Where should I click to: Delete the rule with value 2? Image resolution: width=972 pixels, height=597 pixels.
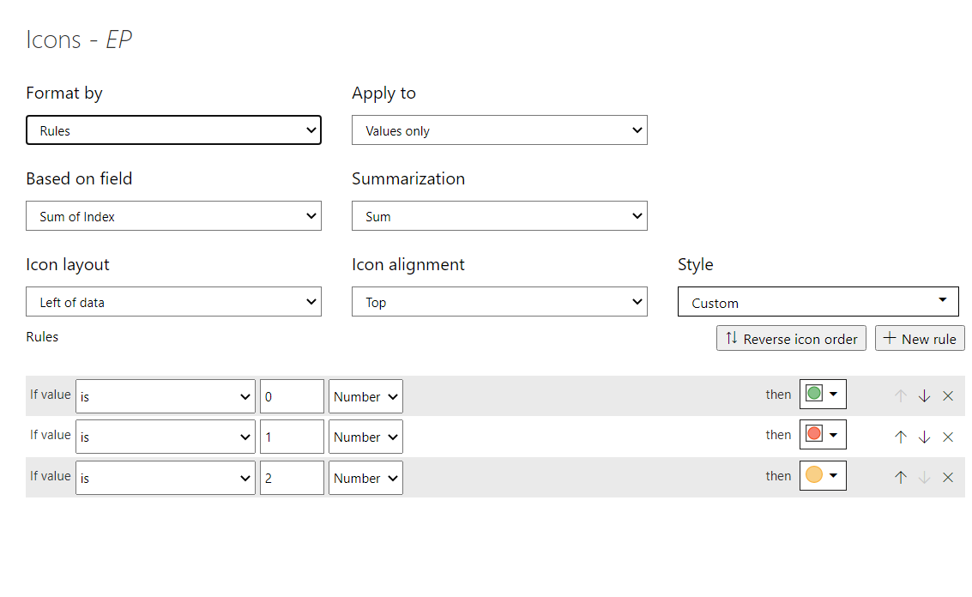pyautogui.click(x=948, y=478)
